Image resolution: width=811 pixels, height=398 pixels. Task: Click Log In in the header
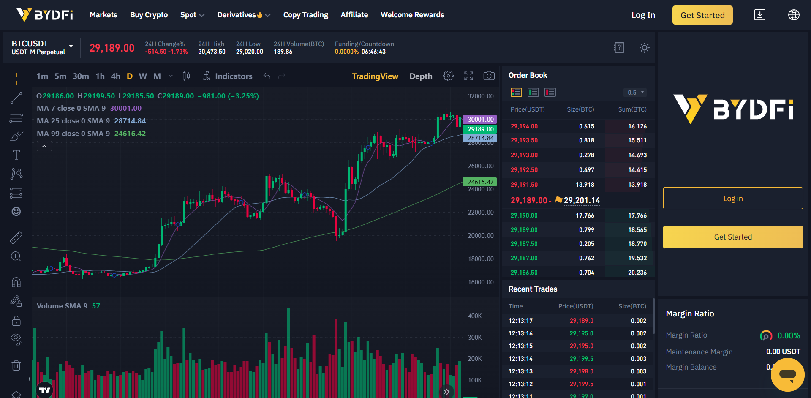coord(643,15)
